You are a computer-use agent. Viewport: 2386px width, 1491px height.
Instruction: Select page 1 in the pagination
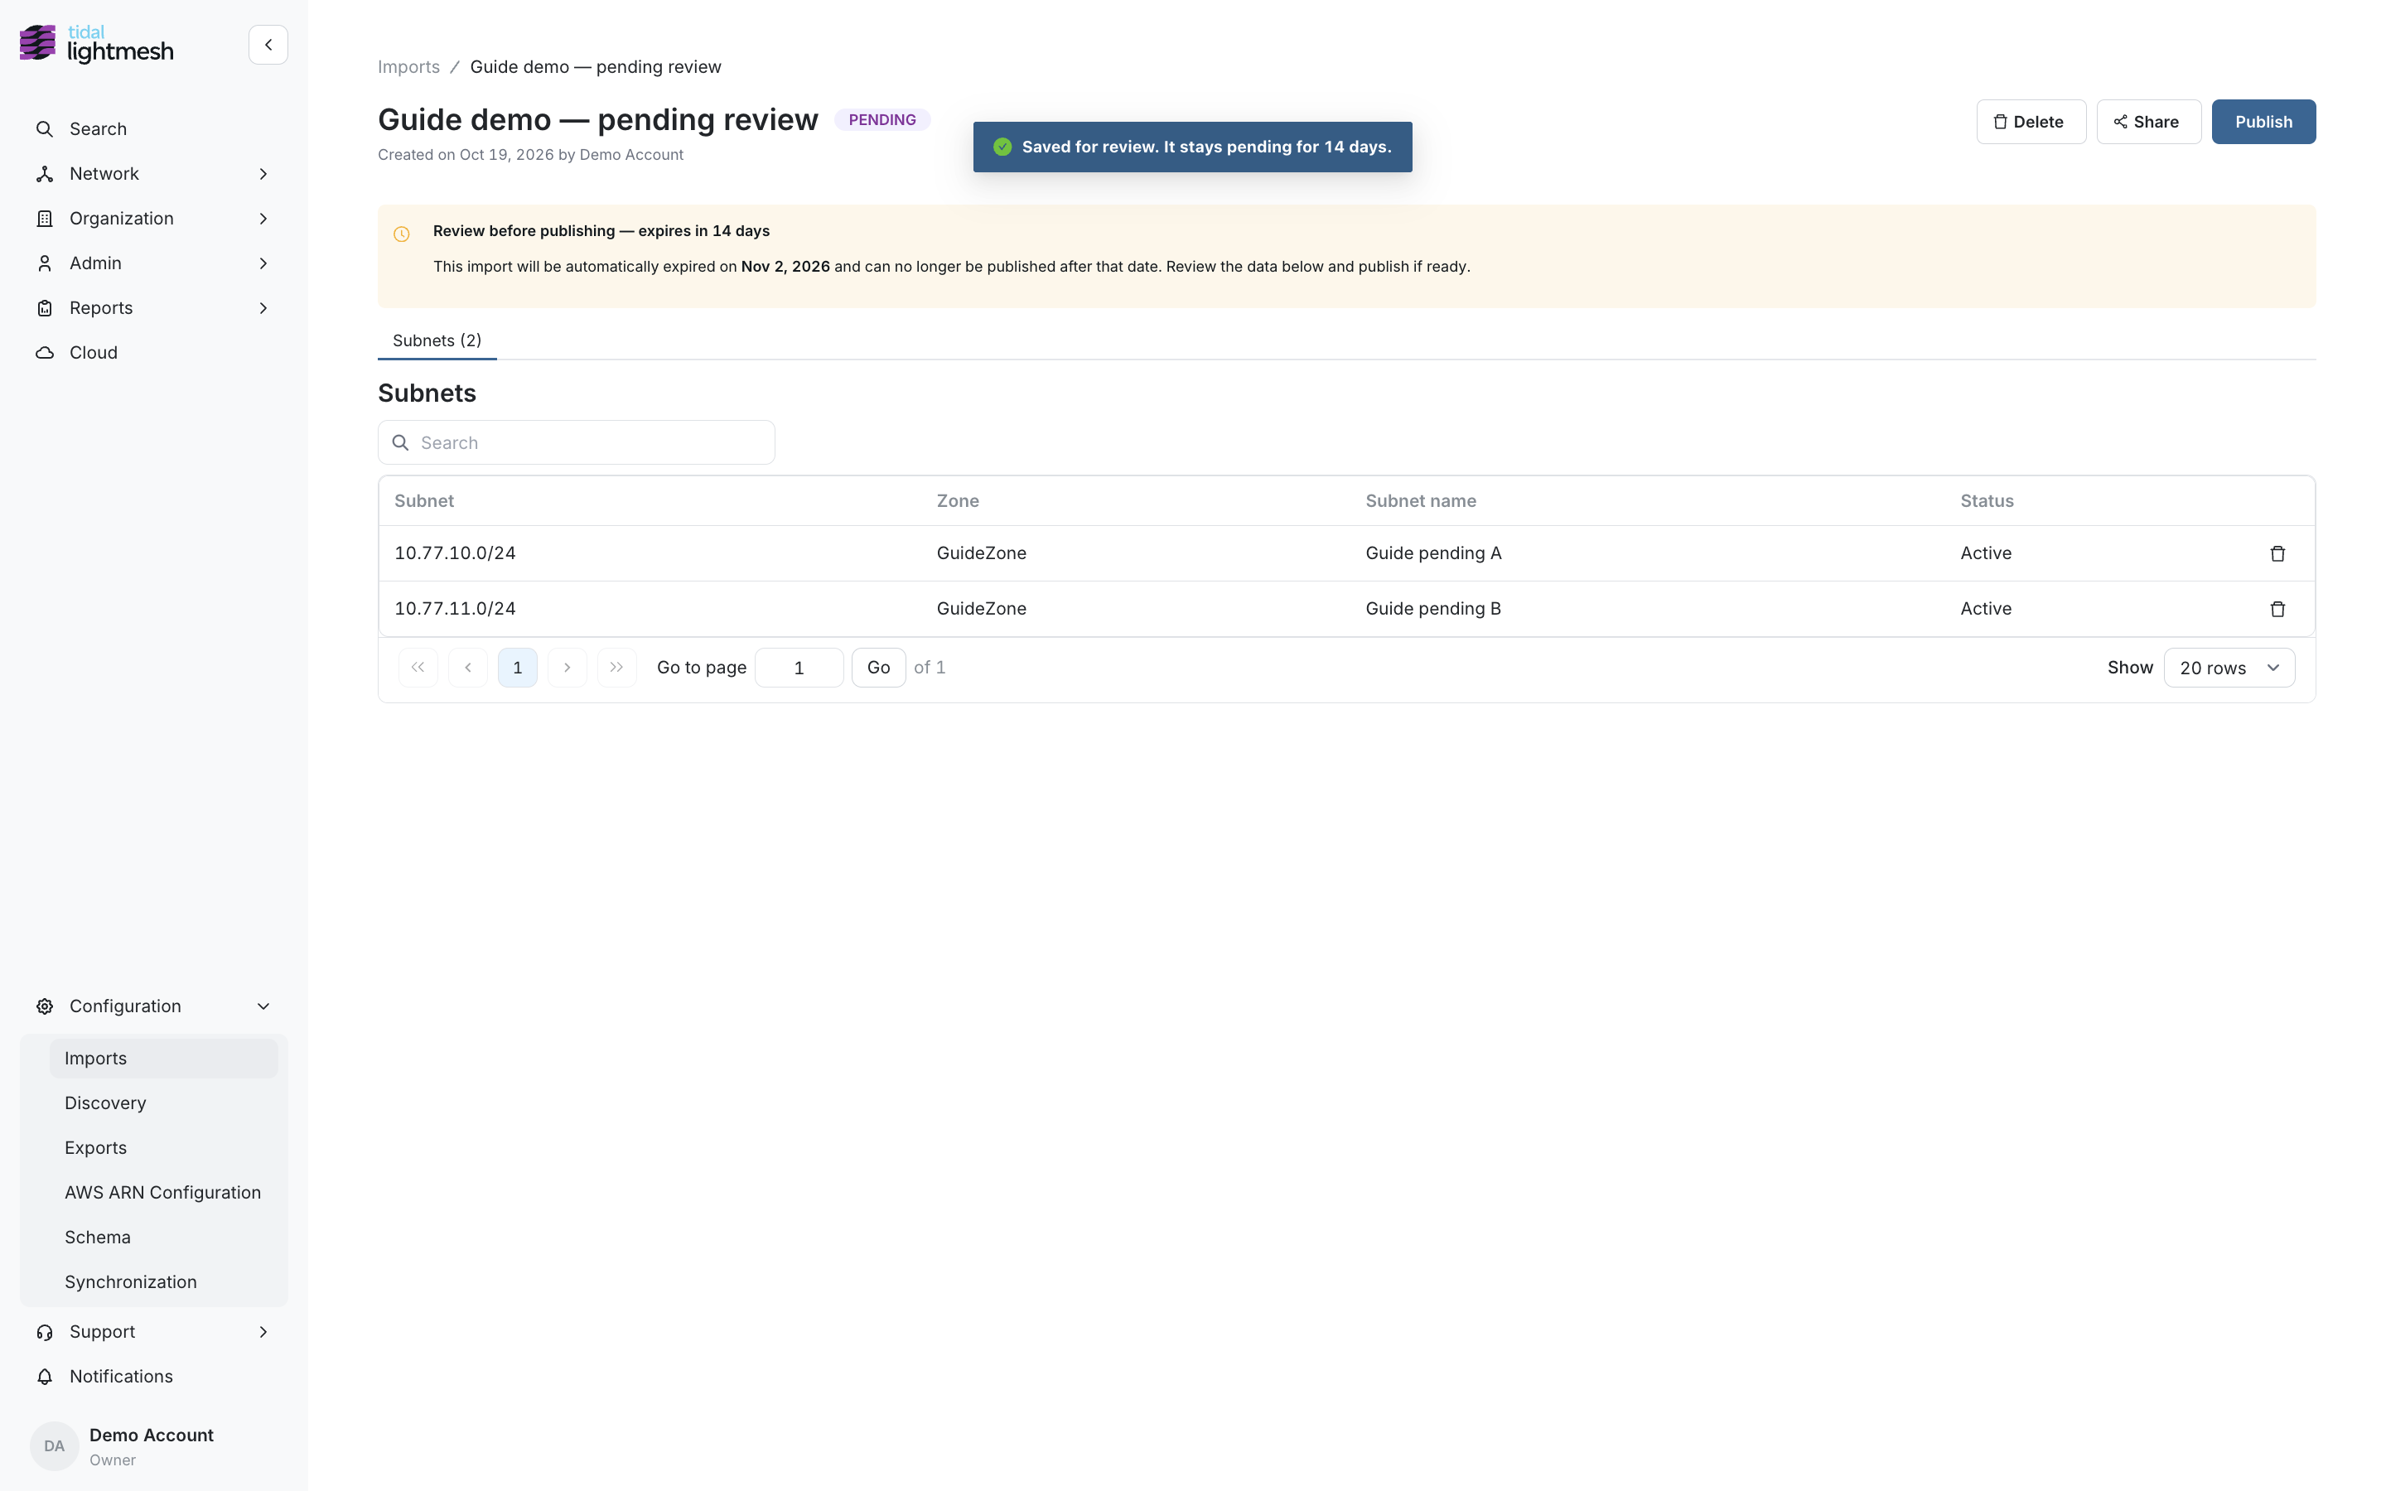tap(518, 668)
